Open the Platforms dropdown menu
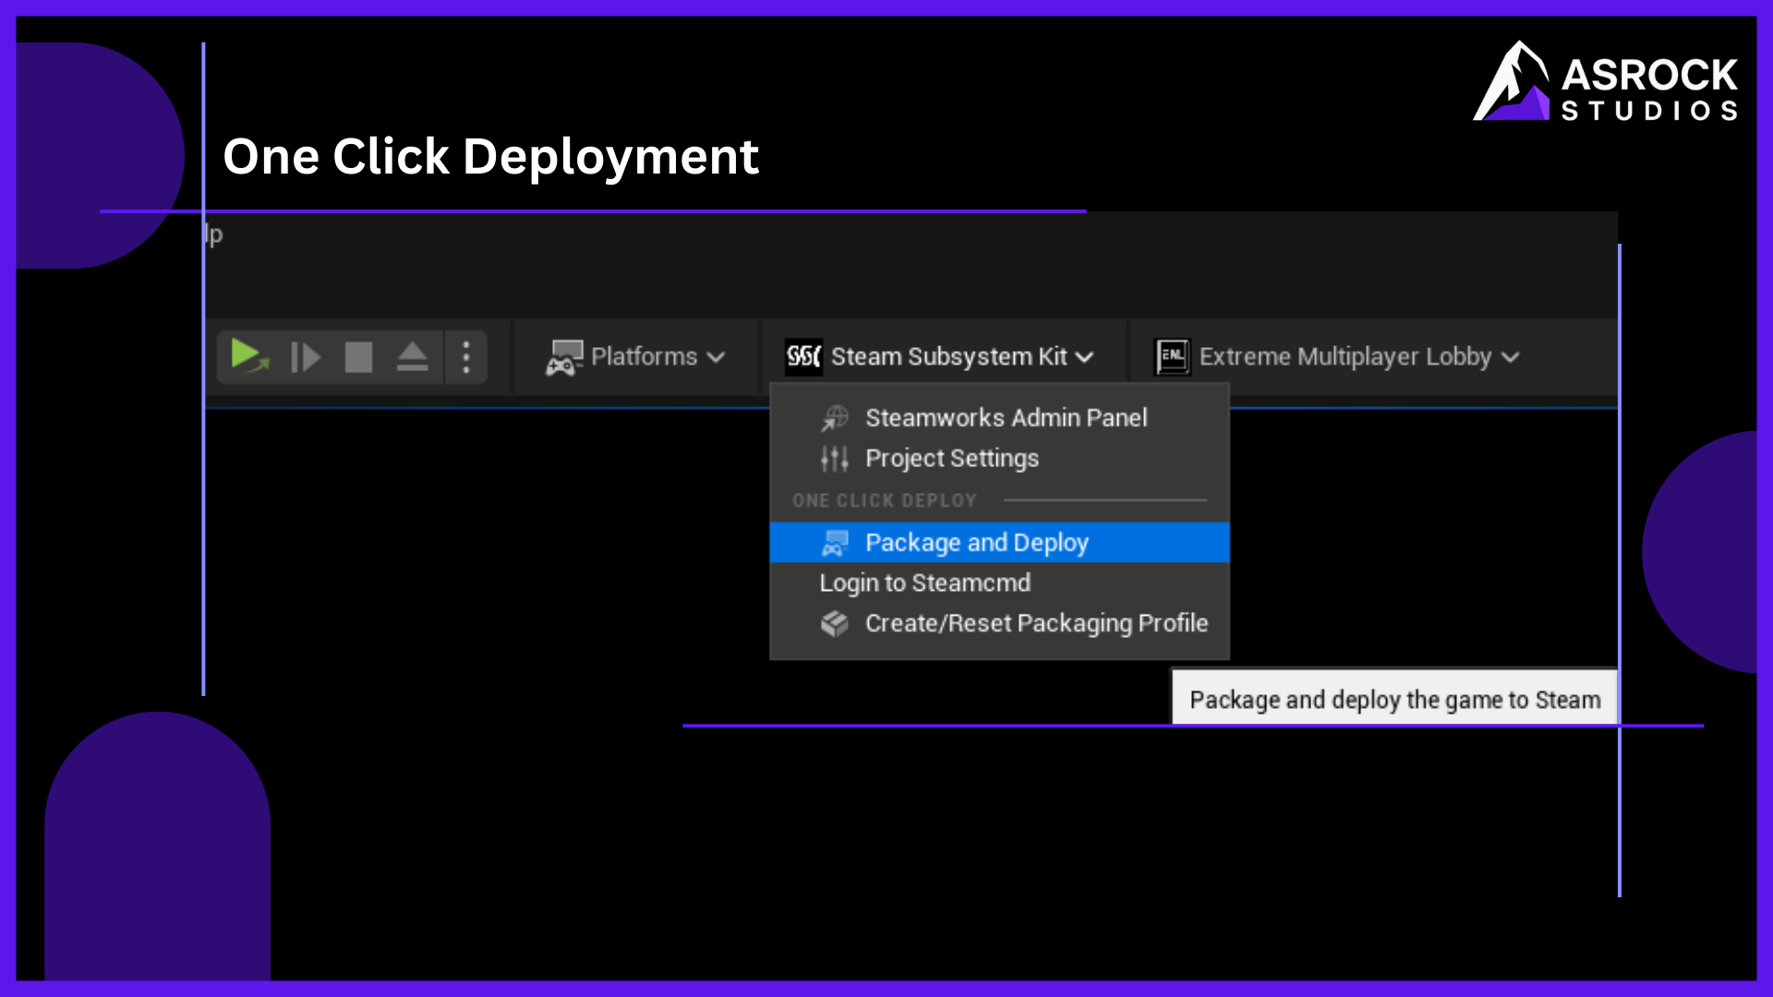Image resolution: width=1773 pixels, height=997 pixels. click(x=635, y=357)
